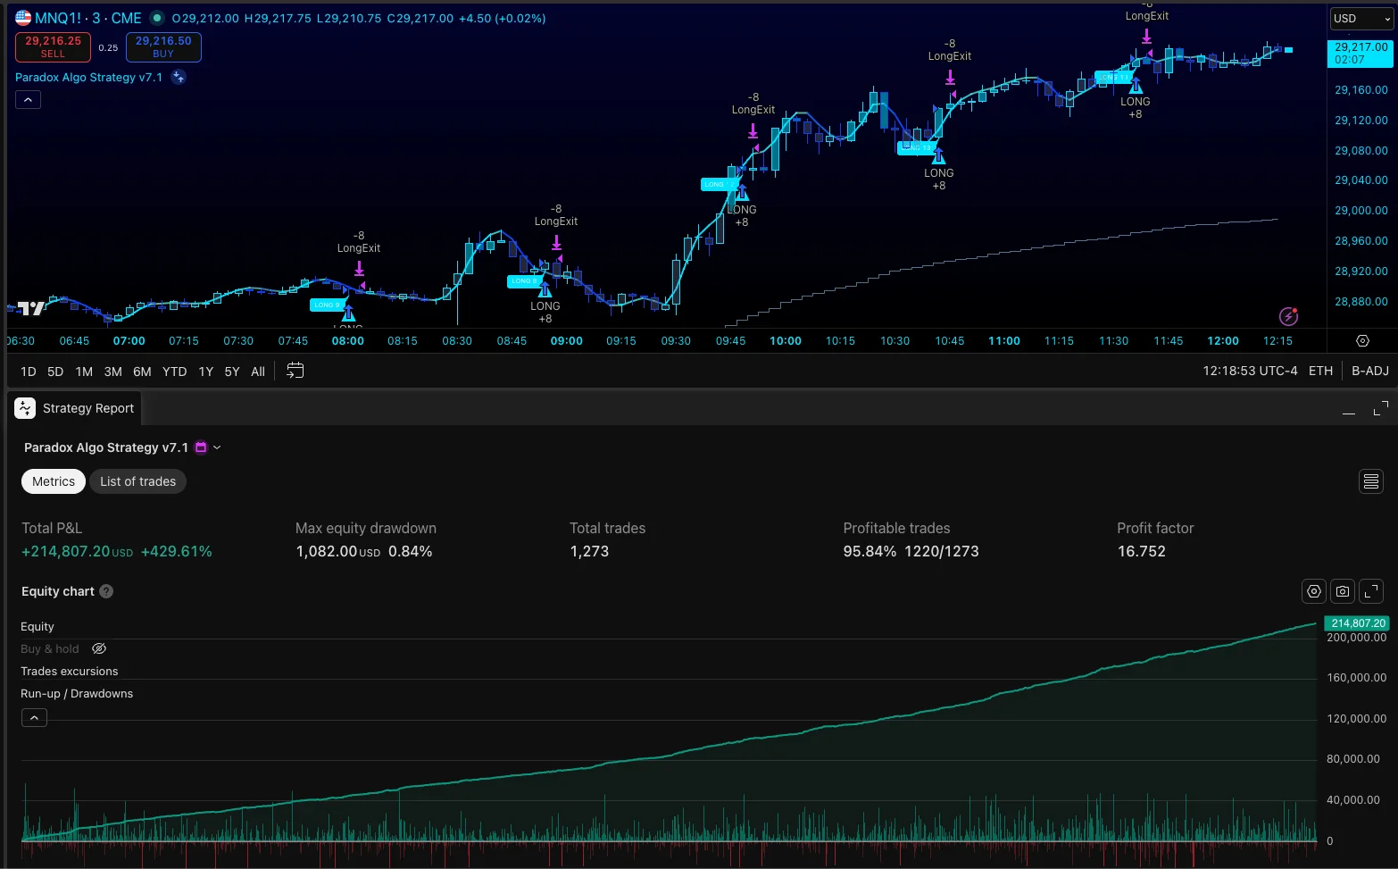Click the magenta date range icon by strategy name
The image size is (1398, 869).
(201, 447)
